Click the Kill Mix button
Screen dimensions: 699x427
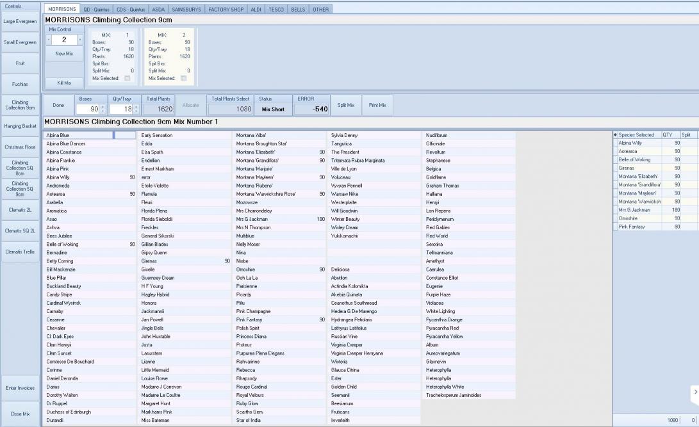(64, 83)
